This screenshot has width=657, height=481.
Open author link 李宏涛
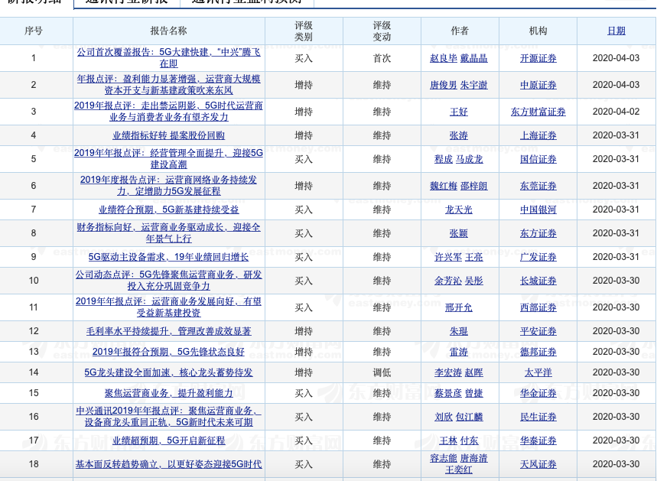(448, 372)
